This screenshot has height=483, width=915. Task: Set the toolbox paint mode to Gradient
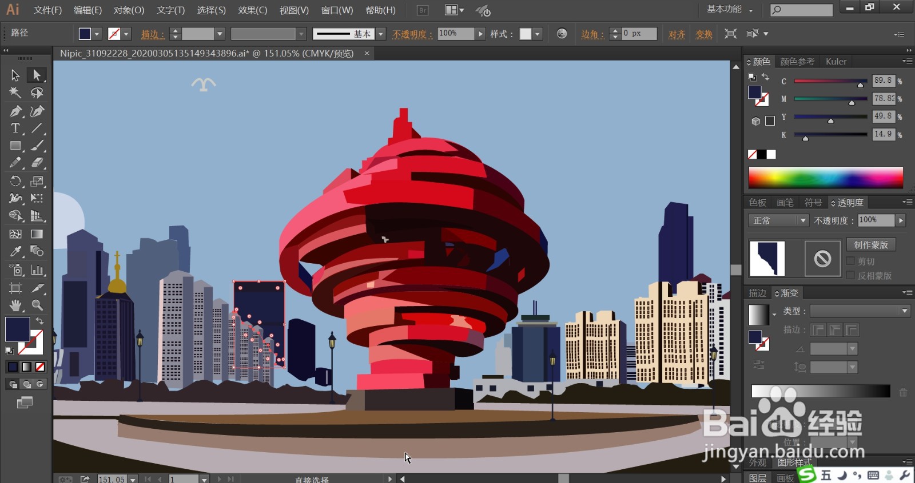click(26, 367)
